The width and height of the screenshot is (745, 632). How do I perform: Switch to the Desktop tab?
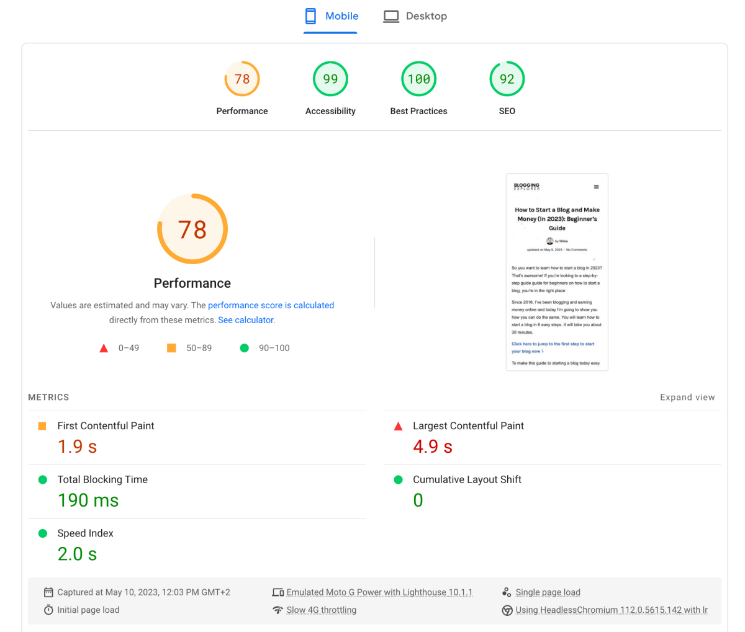tap(415, 16)
